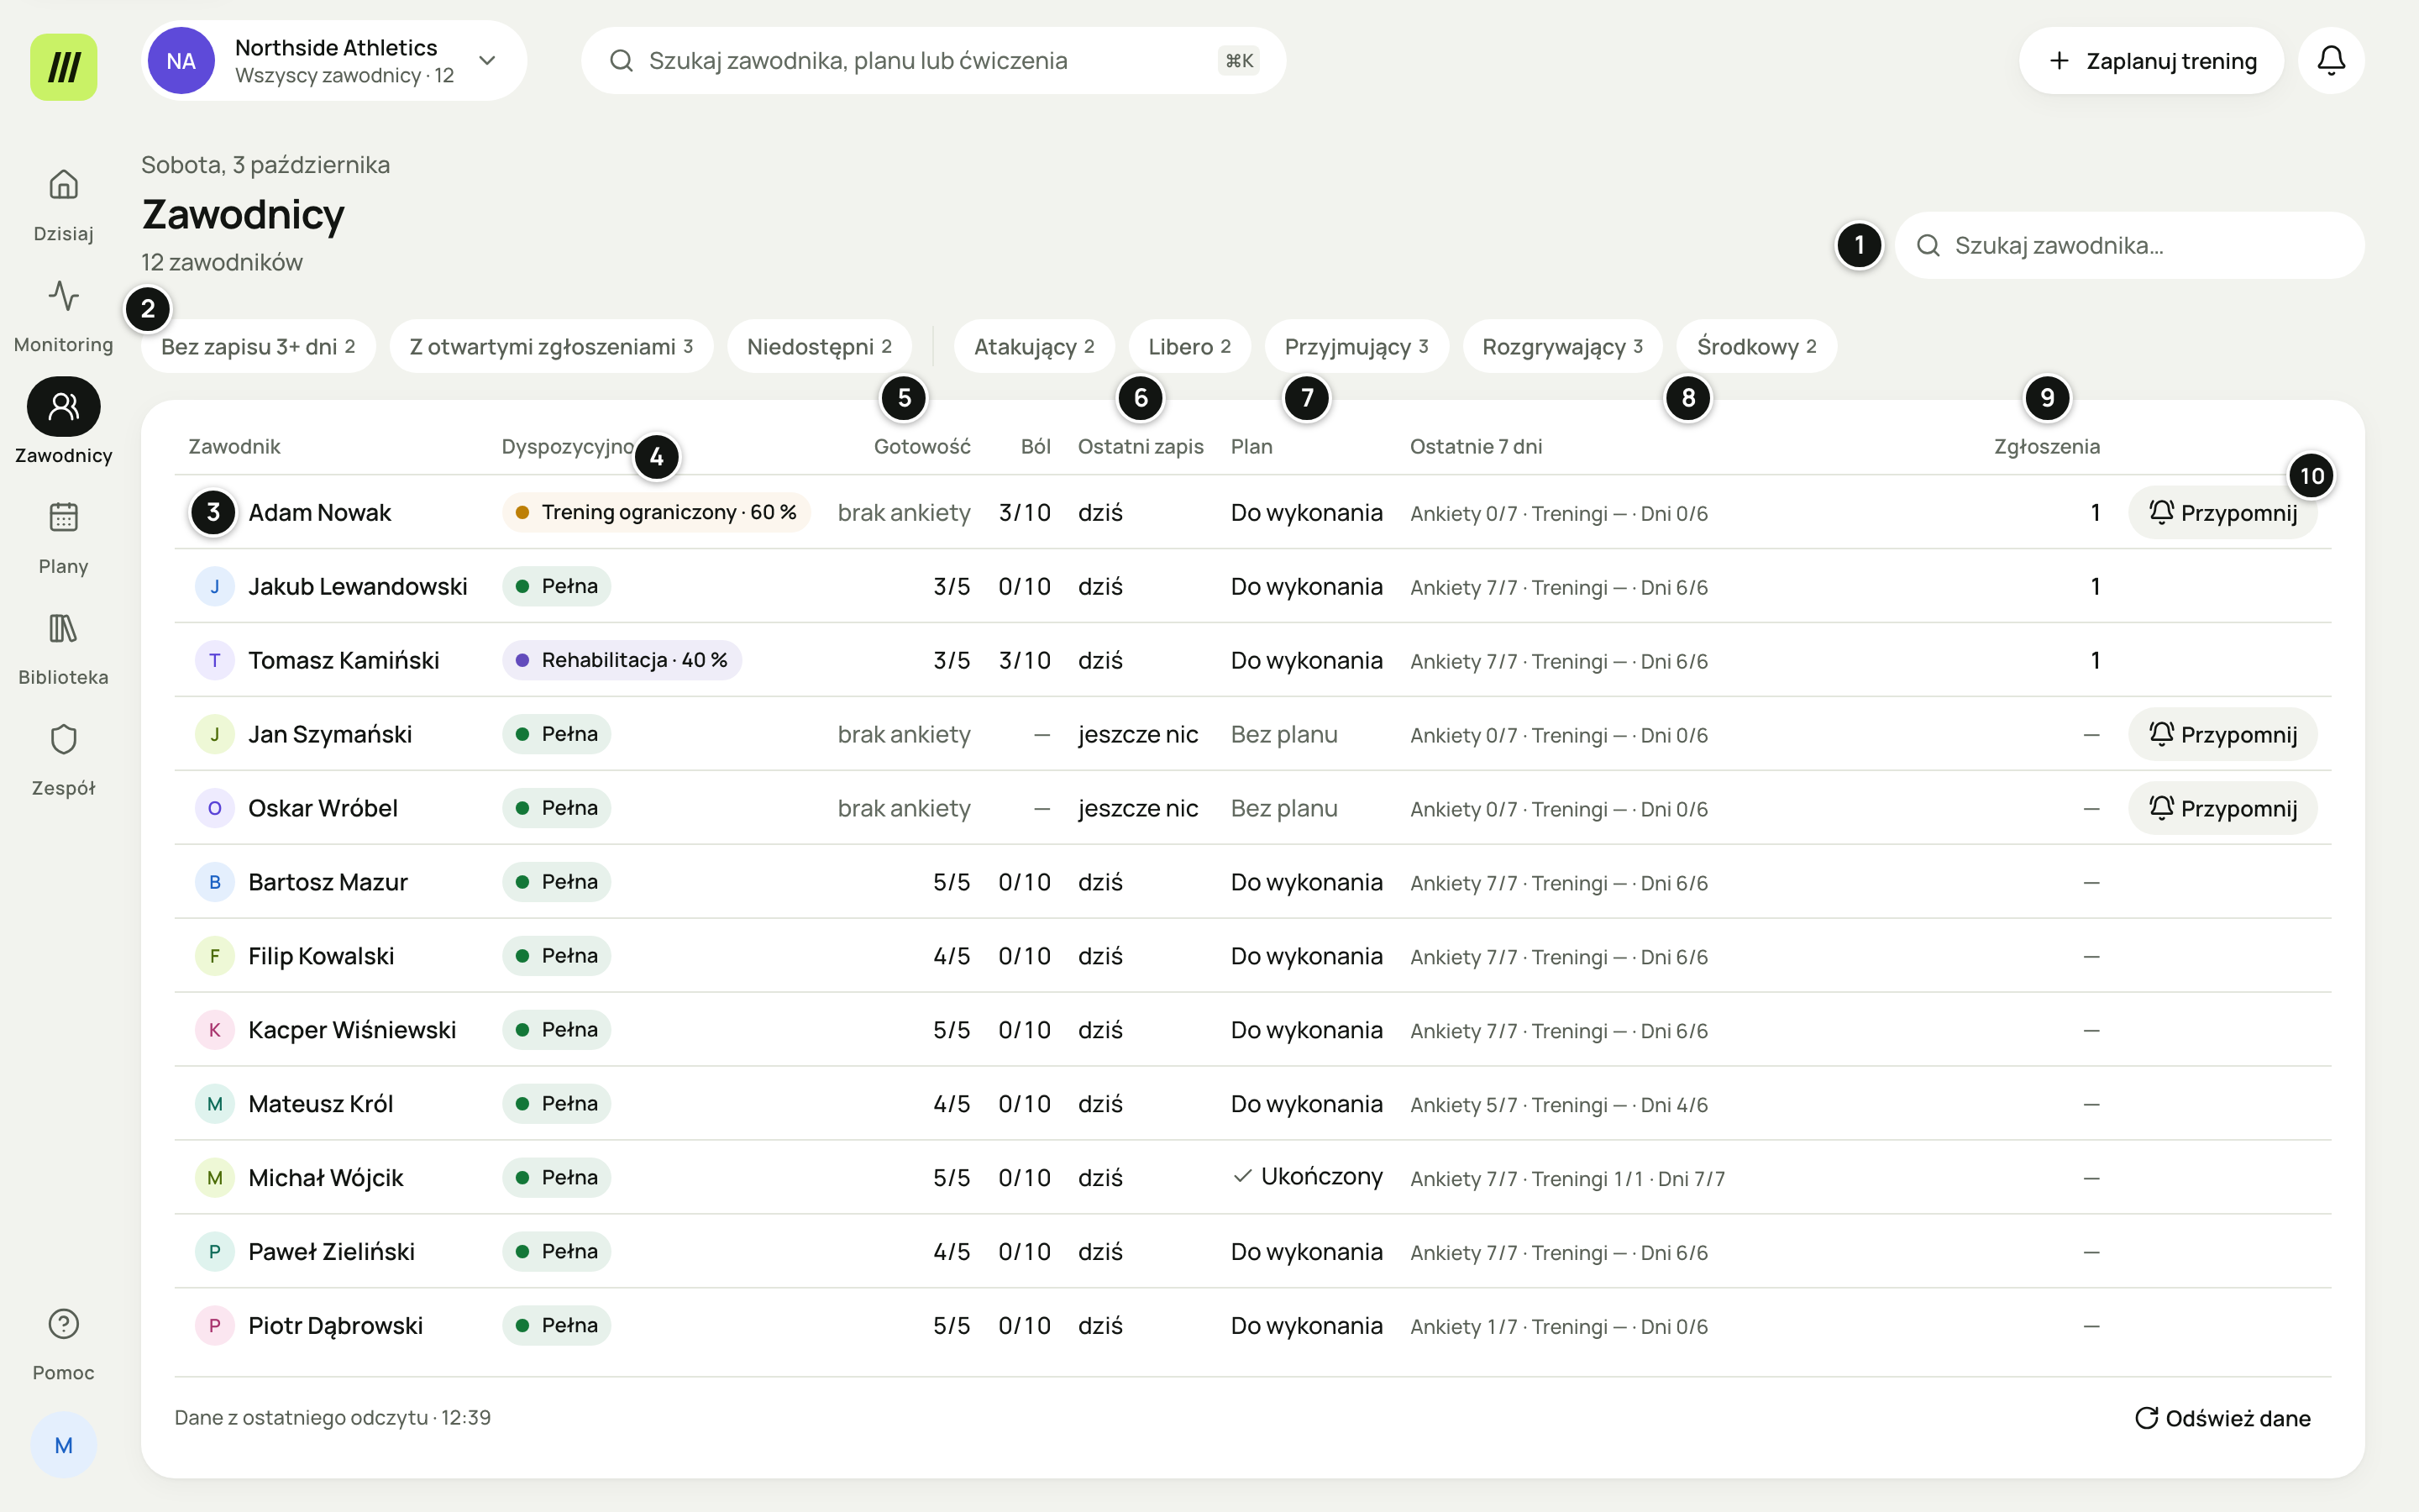Click the NA team avatar
This screenshot has width=2419, height=1512.
tap(181, 60)
